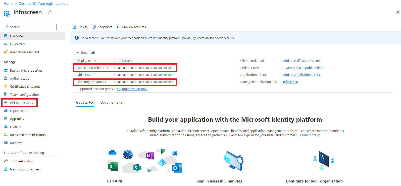Click the feedback banner arrow icon

[x=233, y=38]
